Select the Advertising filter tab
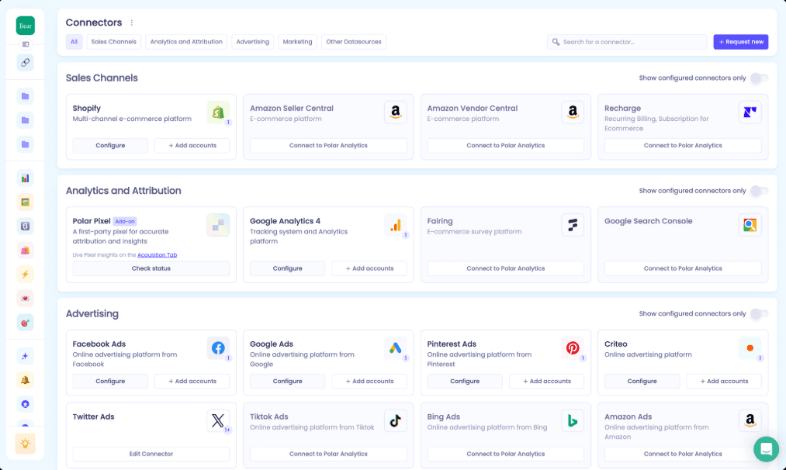This screenshot has width=786, height=470. click(x=253, y=42)
